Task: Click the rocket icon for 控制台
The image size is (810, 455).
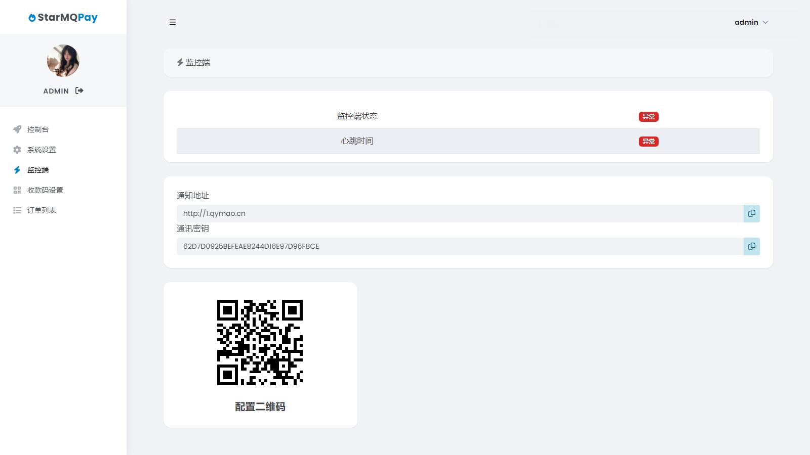Action: (x=17, y=129)
